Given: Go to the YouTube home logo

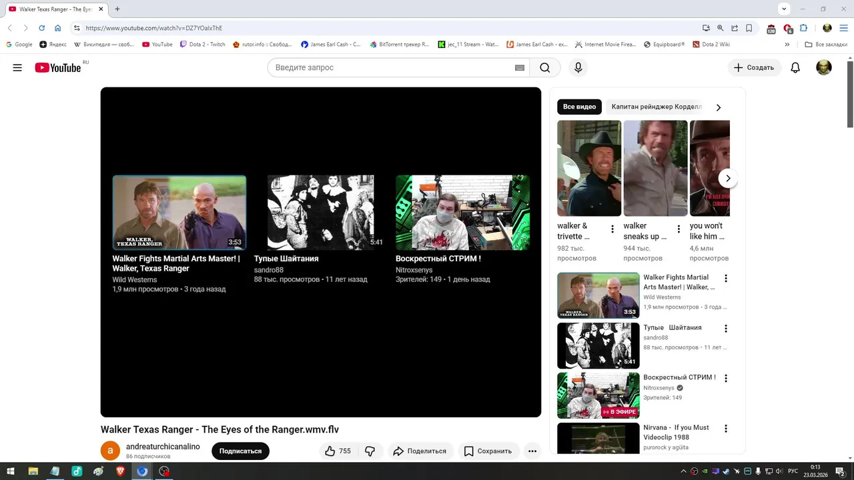Looking at the screenshot, I should point(58,67).
